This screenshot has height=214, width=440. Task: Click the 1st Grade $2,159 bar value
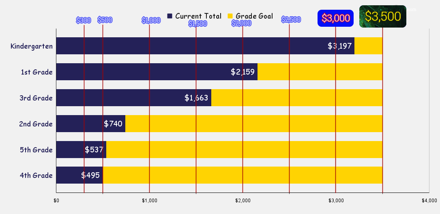pyautogui.click(x=243, y=72)
